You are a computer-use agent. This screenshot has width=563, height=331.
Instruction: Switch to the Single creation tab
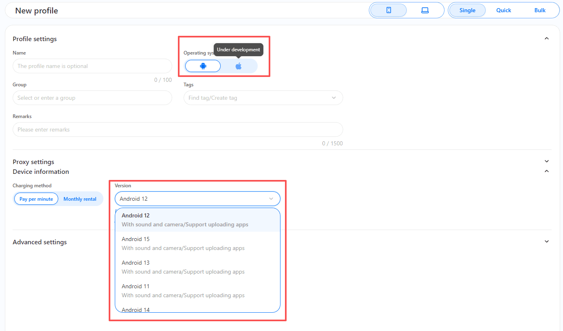pos(467,10)
